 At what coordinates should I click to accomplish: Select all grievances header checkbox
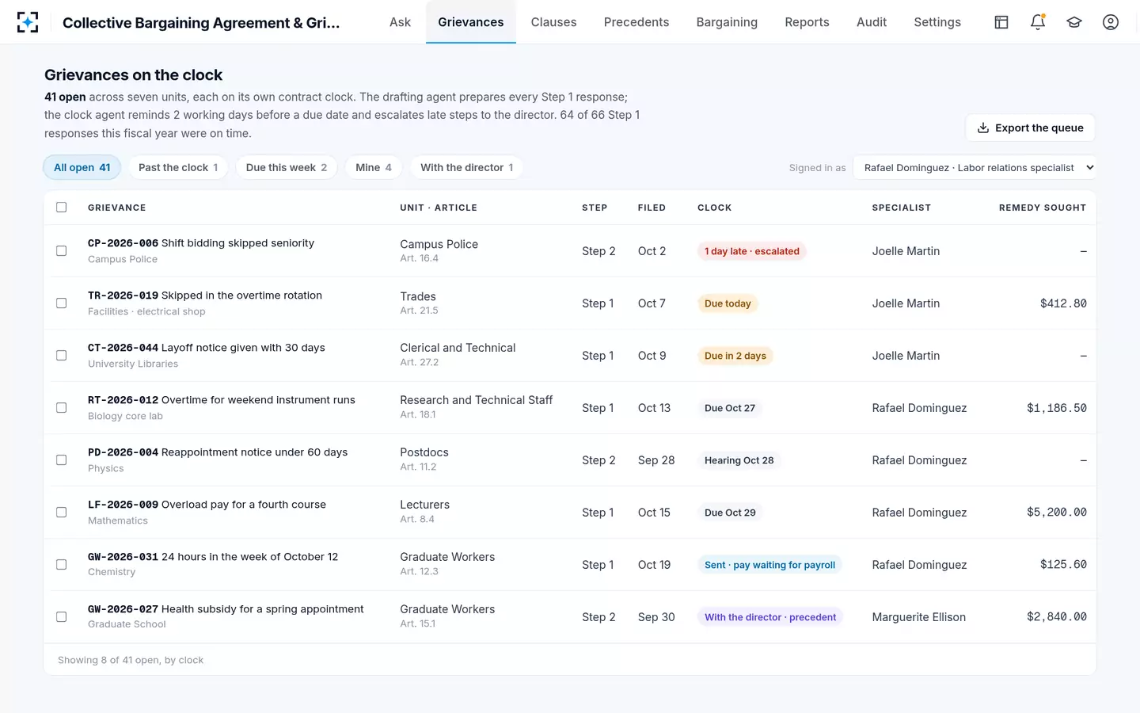pyautogui.click(x=62, y=208)
